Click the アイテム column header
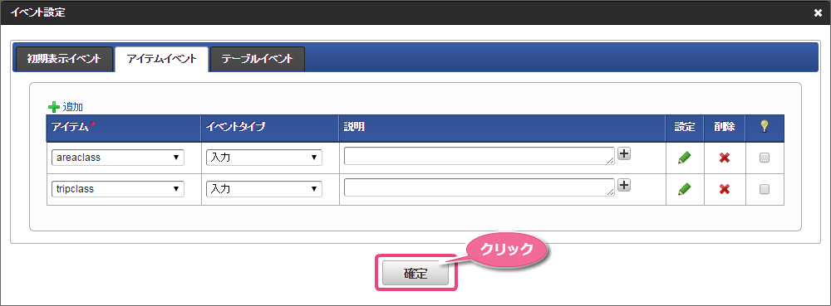The height and width of the screenshot is (306, 831). point(124,128)
